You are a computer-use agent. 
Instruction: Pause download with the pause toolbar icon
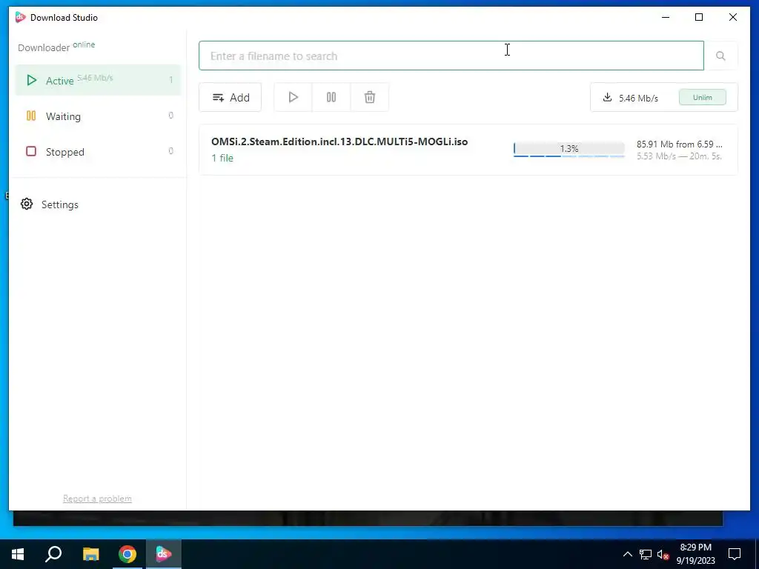pos(331,97)
